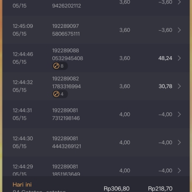Expand the 12:44:32 record chevron
Screen dimensions: 192x192
179,86
